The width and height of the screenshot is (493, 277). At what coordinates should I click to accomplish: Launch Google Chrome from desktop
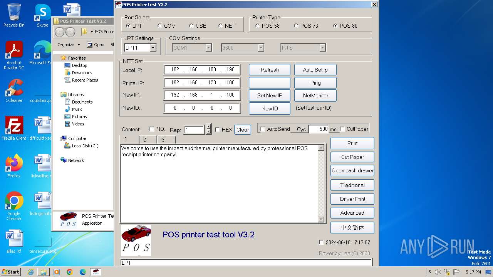point(14,206)
